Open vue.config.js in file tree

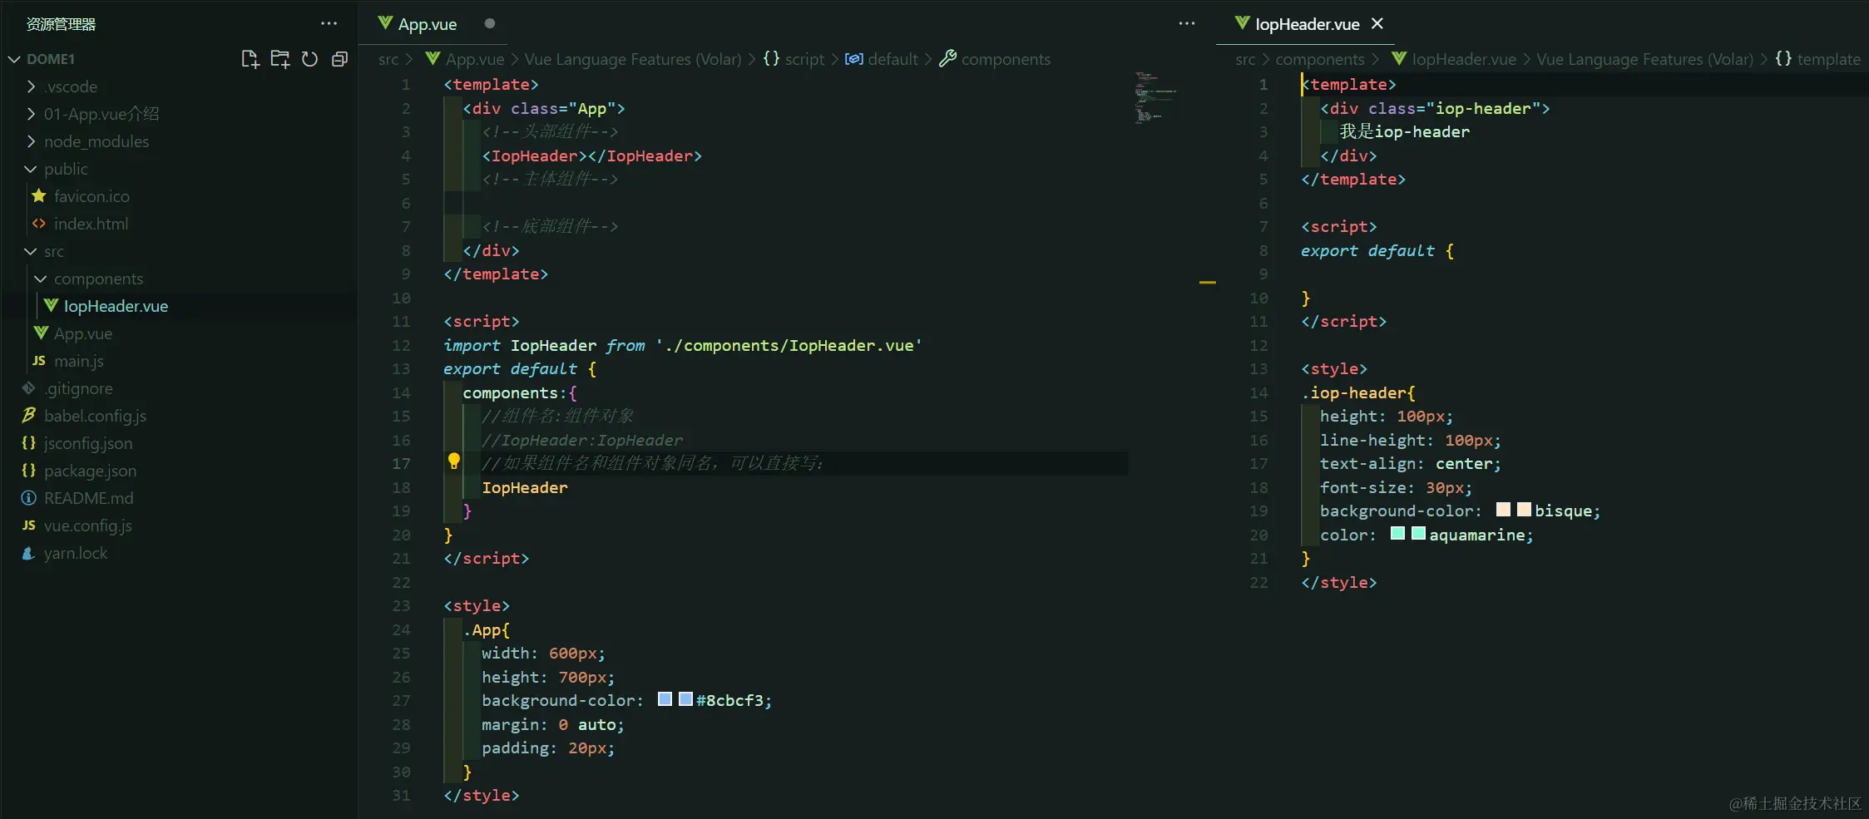(87, 525)
